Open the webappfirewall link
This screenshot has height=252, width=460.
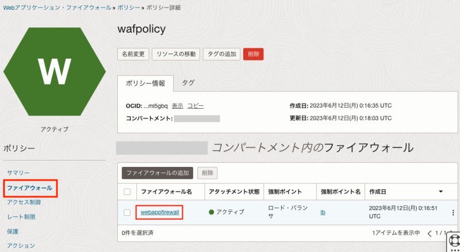point(160,212)
